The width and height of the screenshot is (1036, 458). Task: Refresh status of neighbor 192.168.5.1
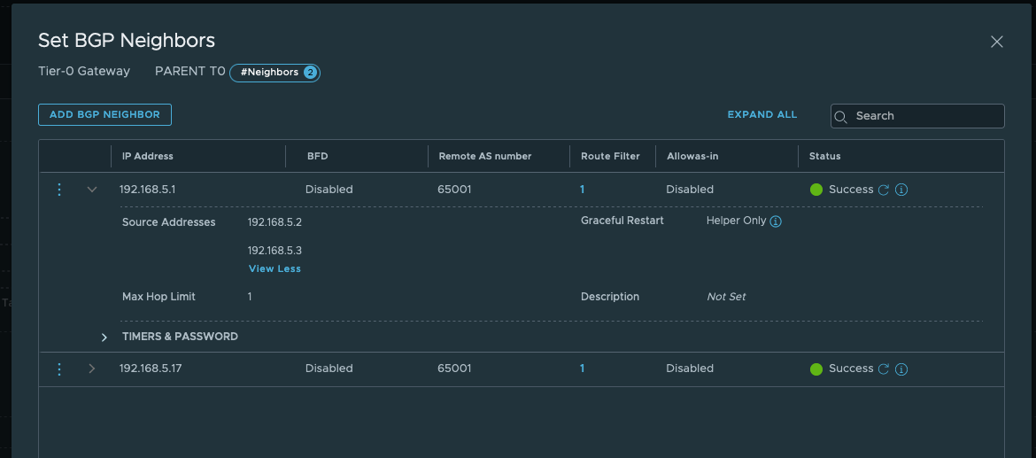point(883,190)
